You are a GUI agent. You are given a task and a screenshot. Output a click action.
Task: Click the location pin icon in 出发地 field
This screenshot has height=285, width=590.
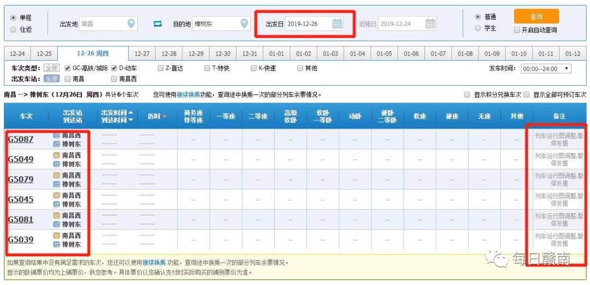coord(131,23)
